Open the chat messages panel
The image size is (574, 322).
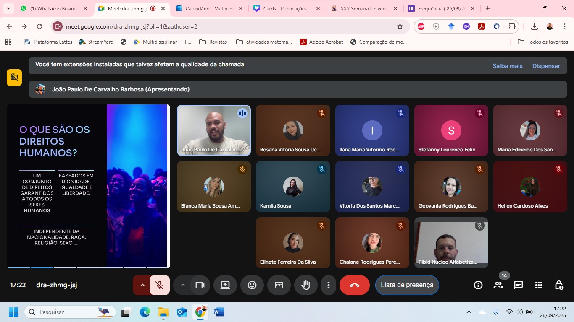coord(519,285)
